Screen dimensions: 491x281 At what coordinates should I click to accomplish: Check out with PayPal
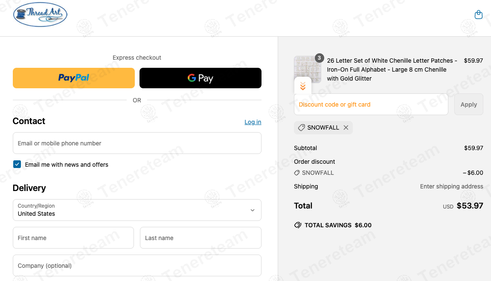coord(74,78)
